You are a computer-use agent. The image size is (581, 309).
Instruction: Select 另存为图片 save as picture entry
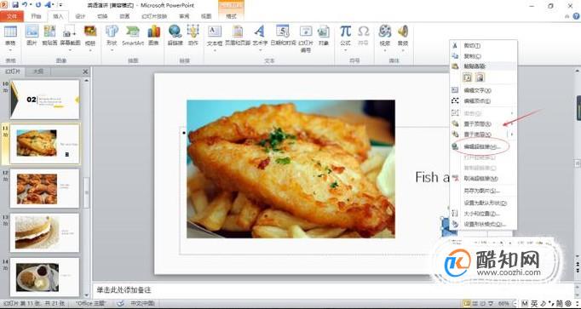[482, 191]
